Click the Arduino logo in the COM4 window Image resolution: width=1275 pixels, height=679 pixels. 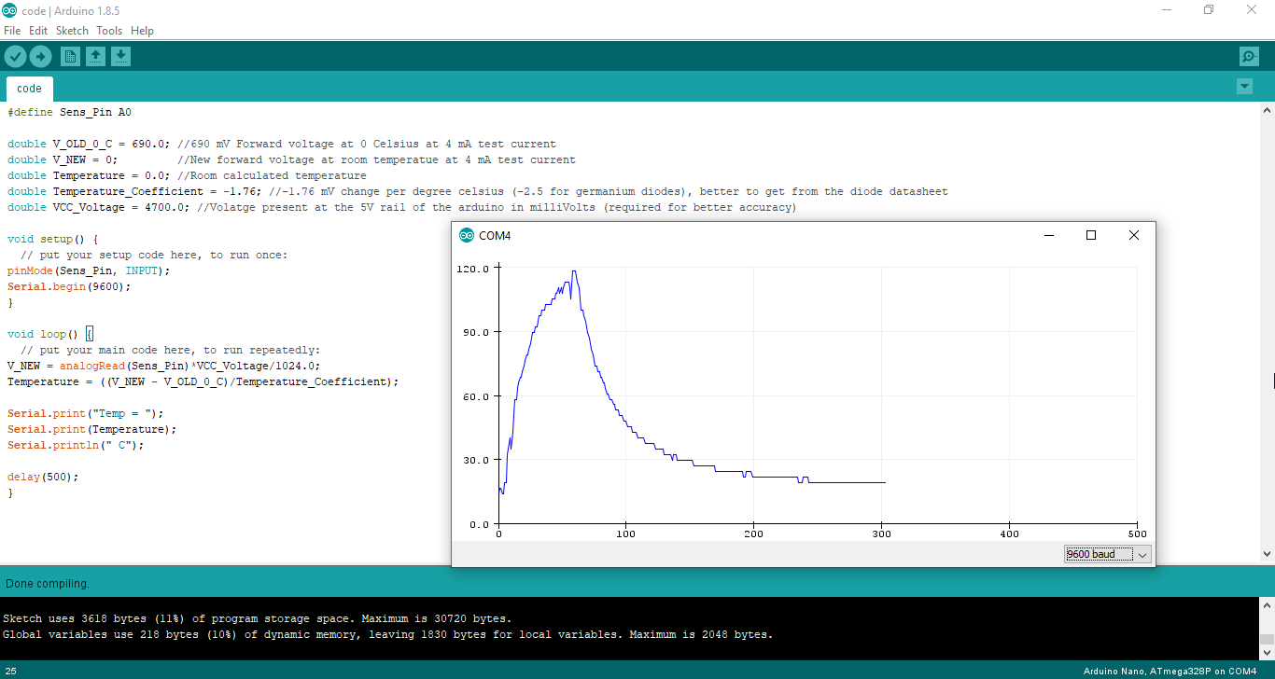click(x=467, y=235)
